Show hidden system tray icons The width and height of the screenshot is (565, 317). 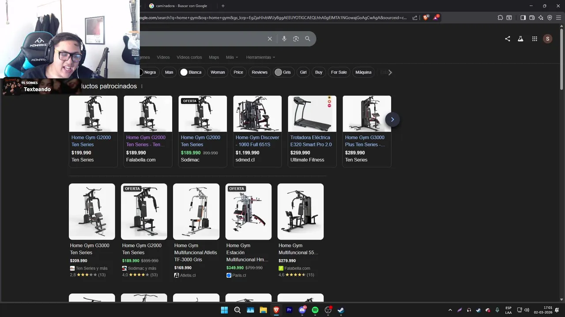point(450,310)
